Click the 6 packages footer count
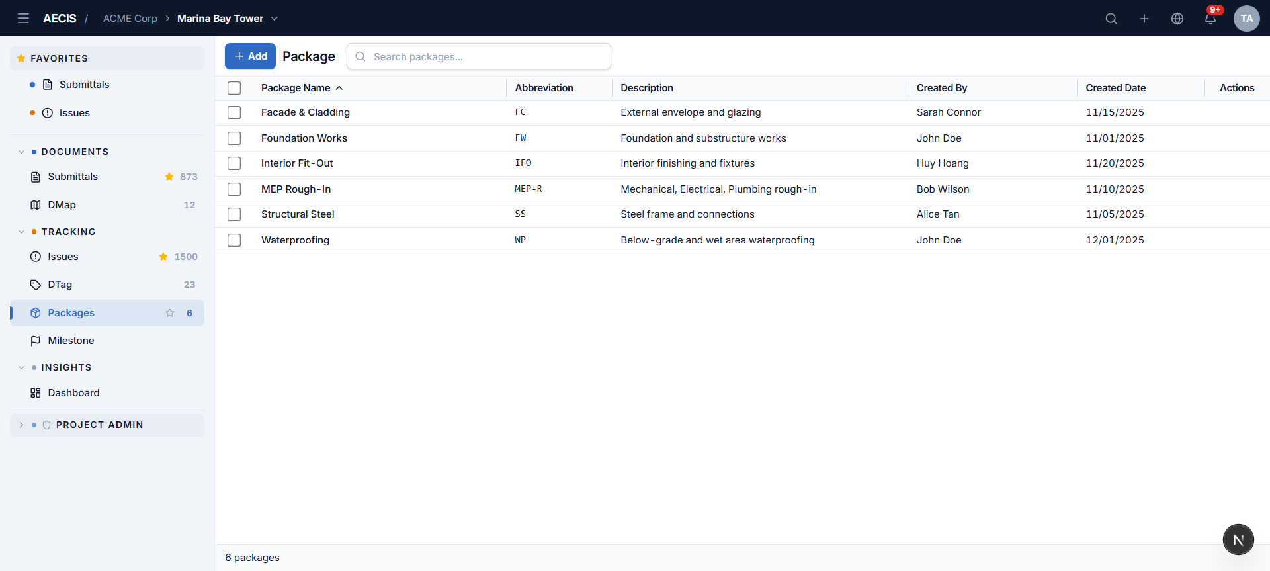1270x571 pixels. click(252, 558)
